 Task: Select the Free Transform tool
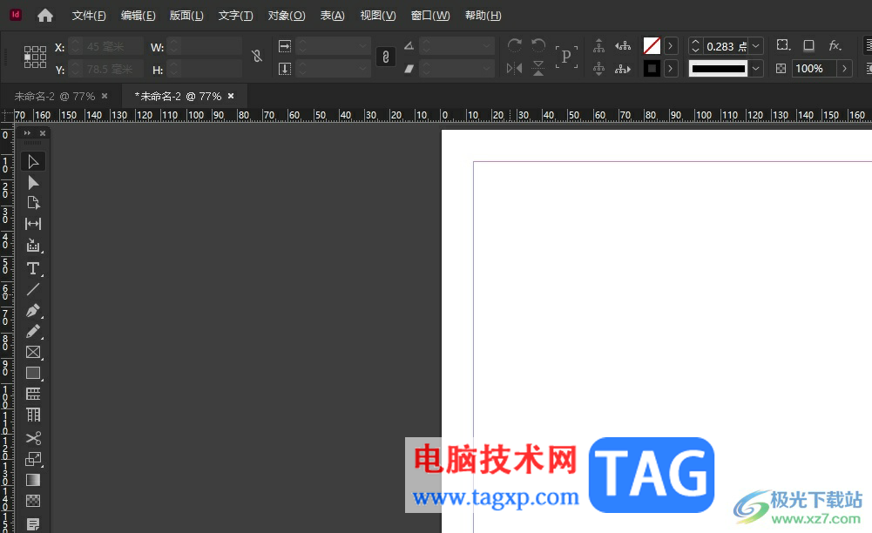33,459
